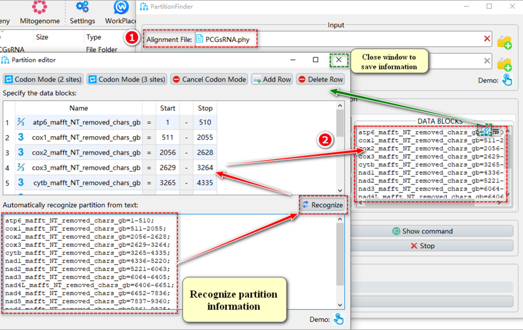This screenshot has height=330, width=523.
Task: Select Start cell with value 511
Action: point(168,137)
